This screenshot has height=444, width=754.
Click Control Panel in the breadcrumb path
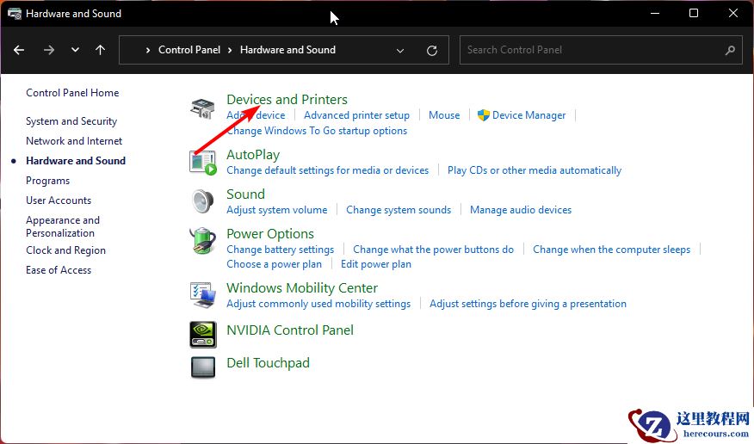click(x=189, y=50)
